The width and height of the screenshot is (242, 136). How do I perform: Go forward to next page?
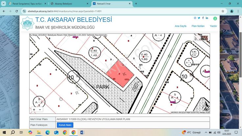[x=10, y=11]
